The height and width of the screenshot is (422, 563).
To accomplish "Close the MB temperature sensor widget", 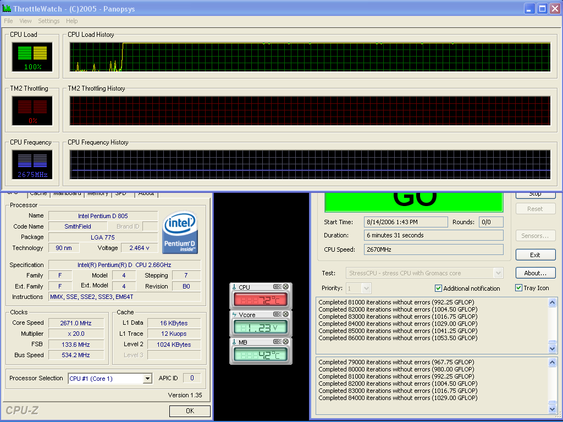I will tap(285, 342).
